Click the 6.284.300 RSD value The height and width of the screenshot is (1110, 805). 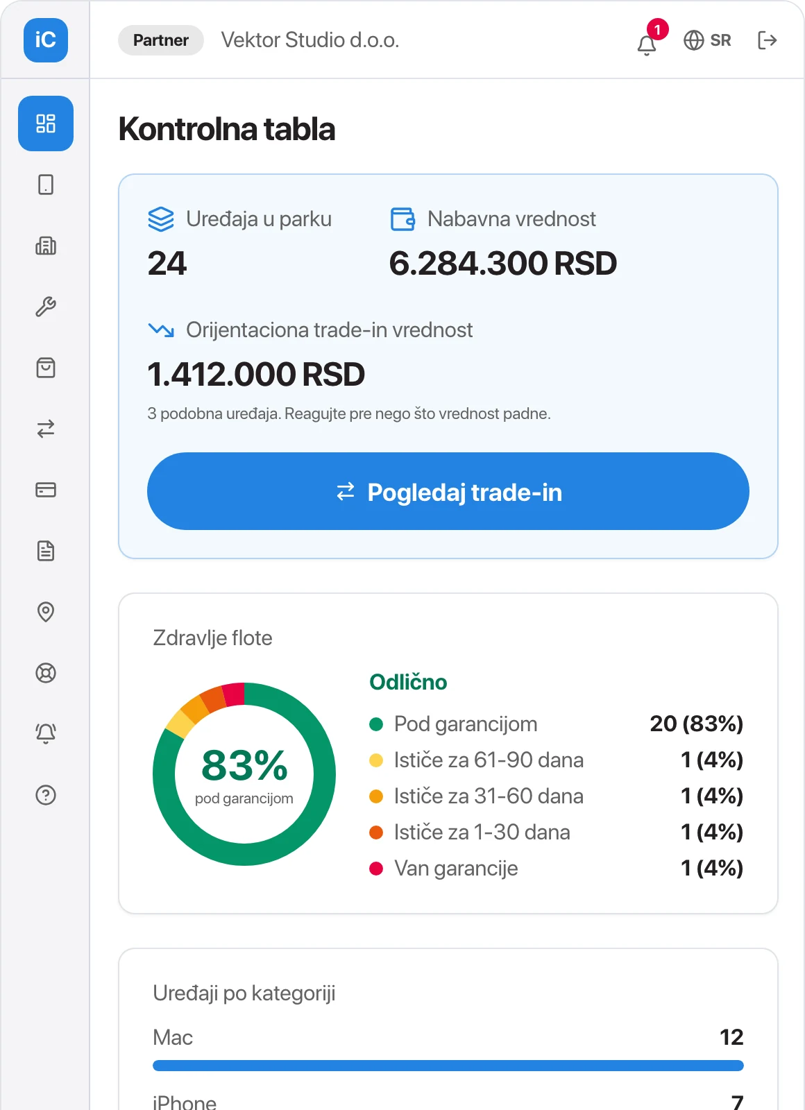(503, 264)
